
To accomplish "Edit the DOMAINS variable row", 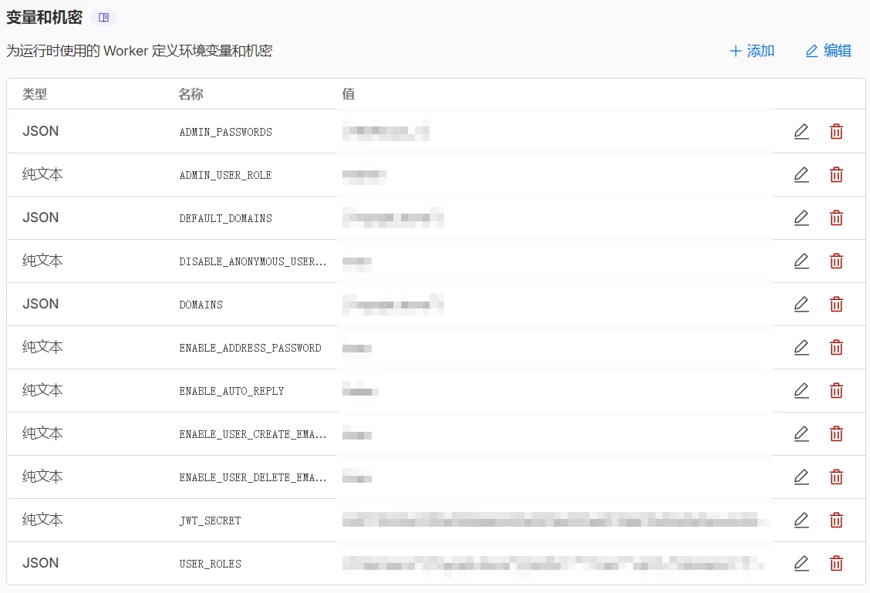I will coord(801,305).
